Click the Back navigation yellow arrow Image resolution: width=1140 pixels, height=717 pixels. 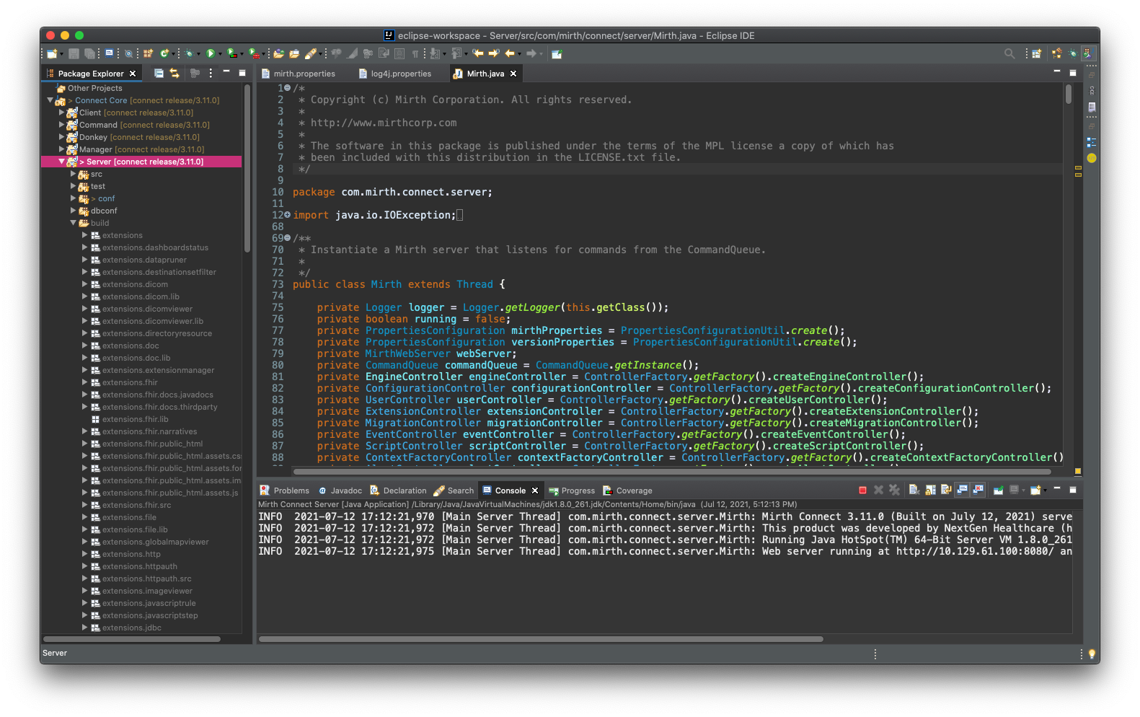[510, 53]
